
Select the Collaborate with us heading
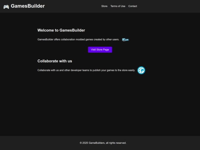pos(55,61)
